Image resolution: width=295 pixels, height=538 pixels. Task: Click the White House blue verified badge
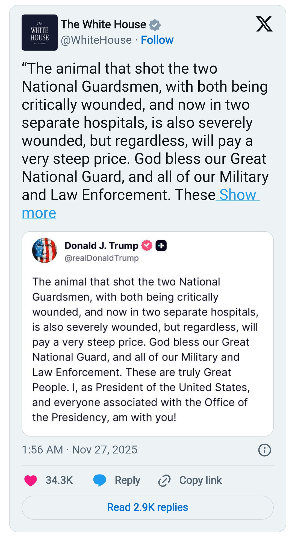click(x=155, y=25)
